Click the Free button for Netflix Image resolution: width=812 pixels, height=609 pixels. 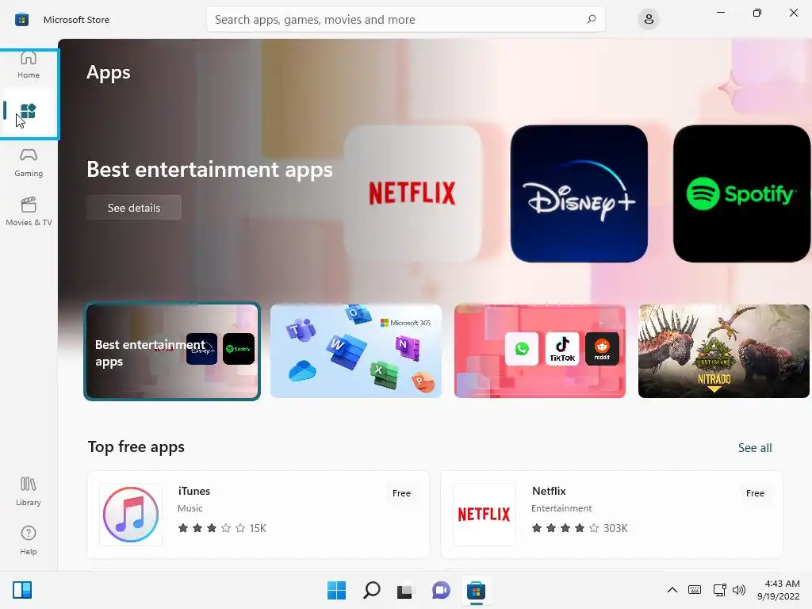click(755, 493)
